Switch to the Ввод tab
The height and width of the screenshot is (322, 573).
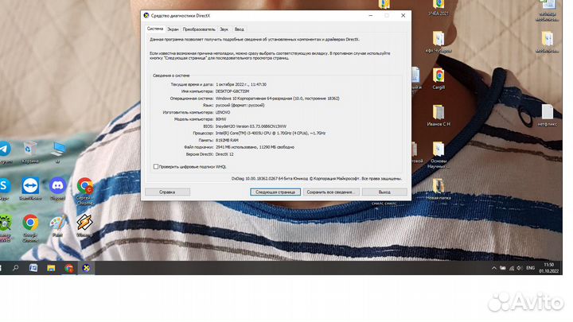(240, 29)
